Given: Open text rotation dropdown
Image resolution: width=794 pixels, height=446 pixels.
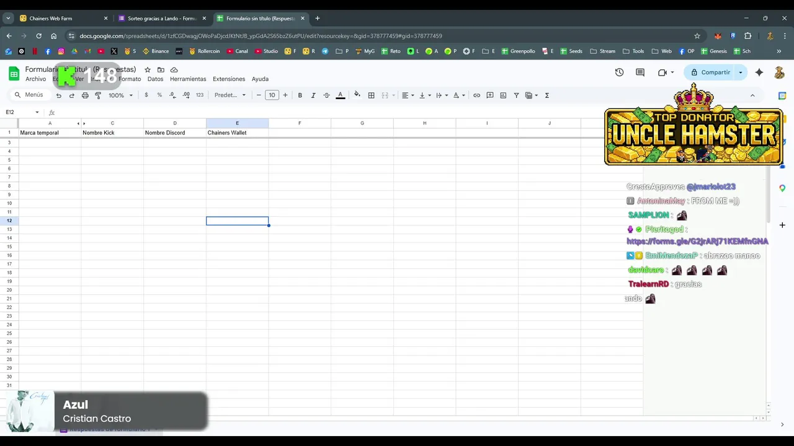Looking at the screenshot, I should (459, 95).
